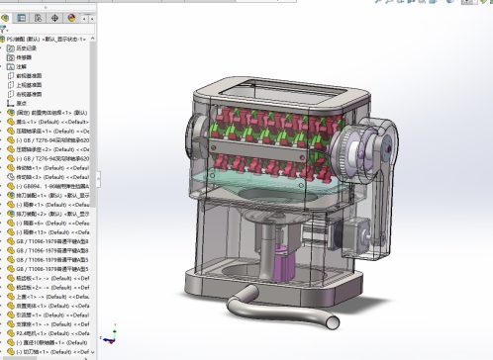The image size is (493, 360).
Task: Click the XYZ orientation triad in viewport
Action: tap(109, 335)
